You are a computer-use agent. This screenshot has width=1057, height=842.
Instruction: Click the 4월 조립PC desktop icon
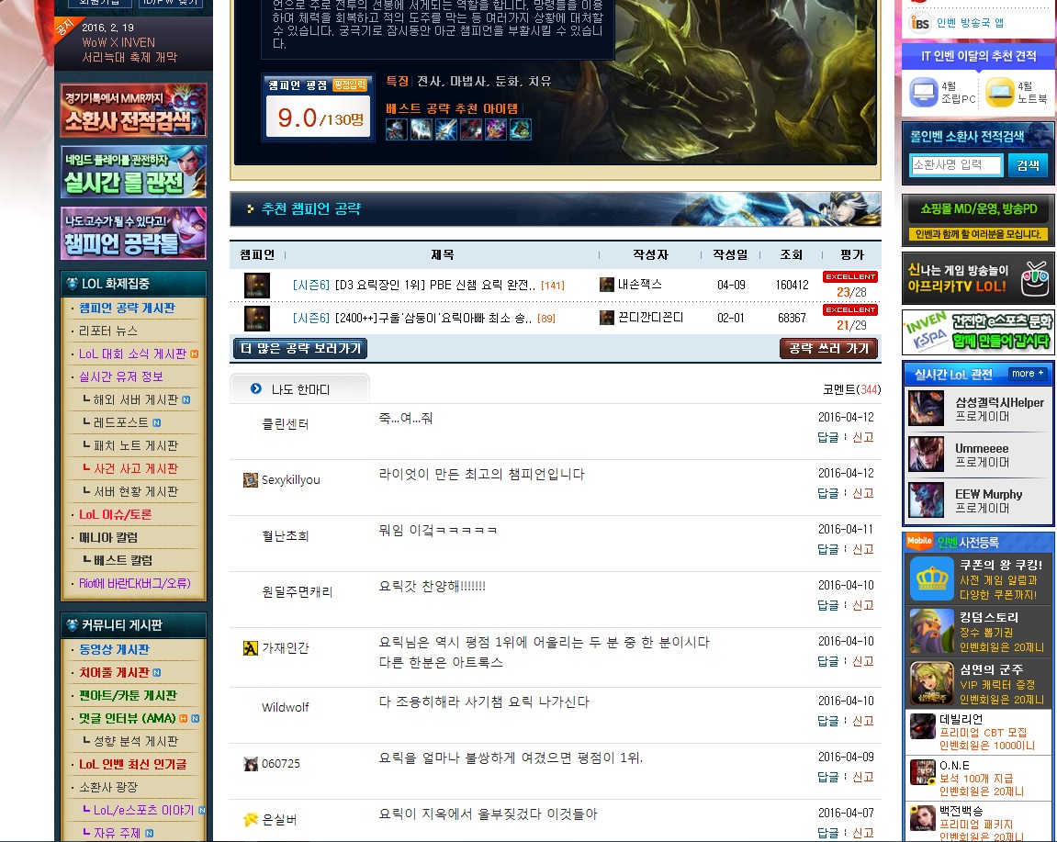(923, 93)
